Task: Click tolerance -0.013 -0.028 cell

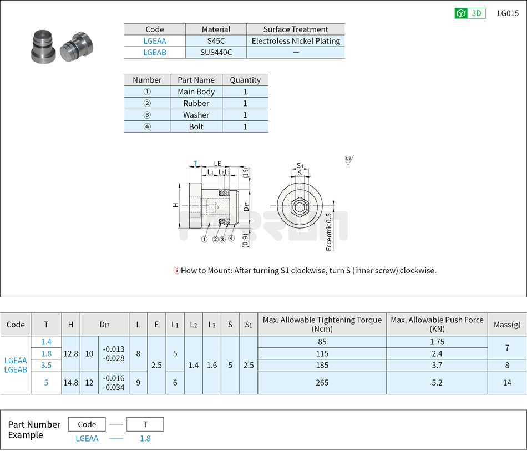Action: [x=114, y=353]
